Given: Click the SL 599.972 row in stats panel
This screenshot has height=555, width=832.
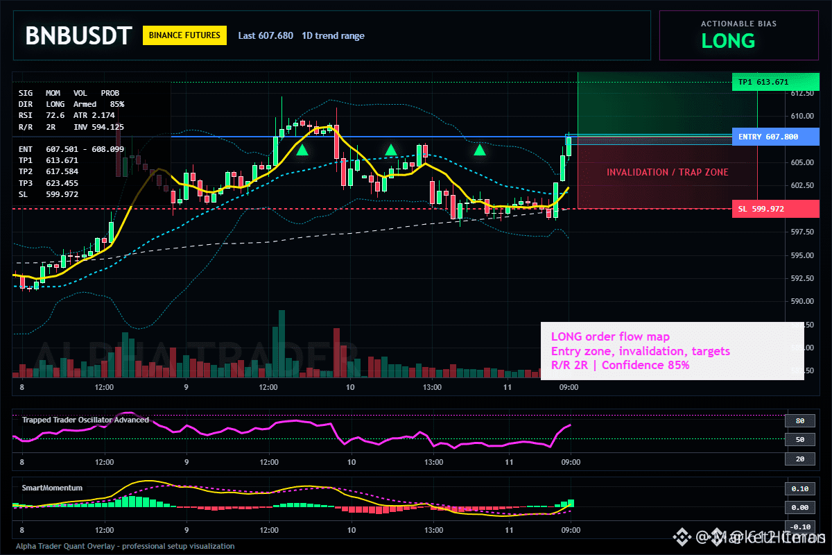Looking at the screenshot, I should pyautogui.click(x=49, y=194).
